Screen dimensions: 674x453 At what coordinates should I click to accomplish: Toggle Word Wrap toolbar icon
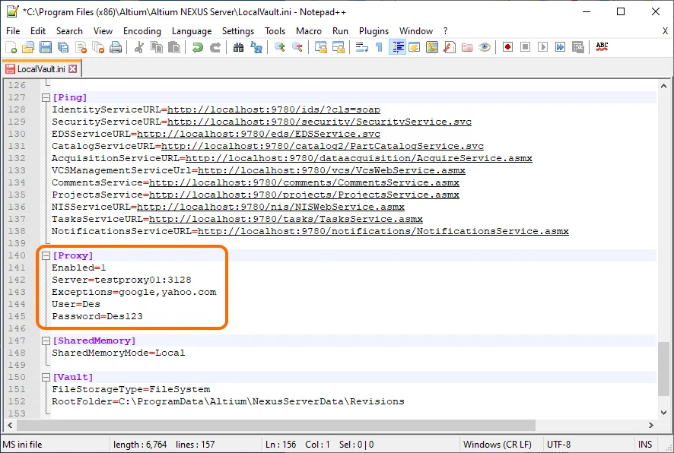[362, 47]
